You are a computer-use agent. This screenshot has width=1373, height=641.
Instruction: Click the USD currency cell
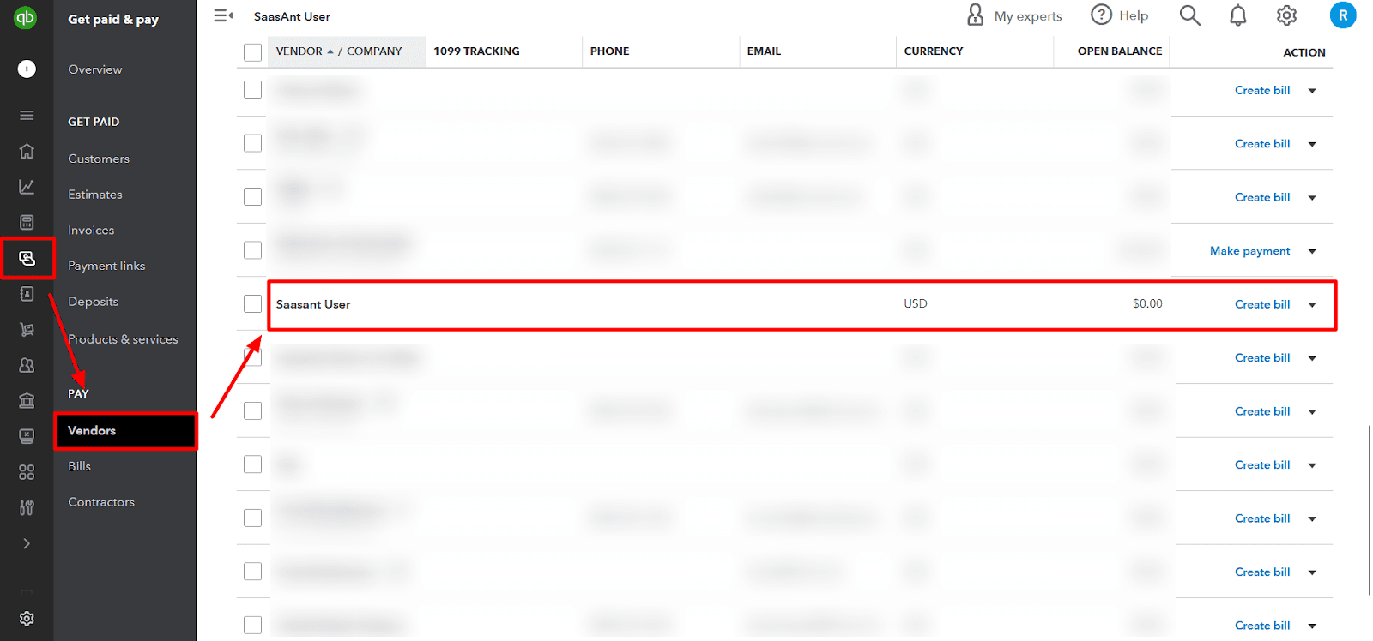tap(916, 303)
